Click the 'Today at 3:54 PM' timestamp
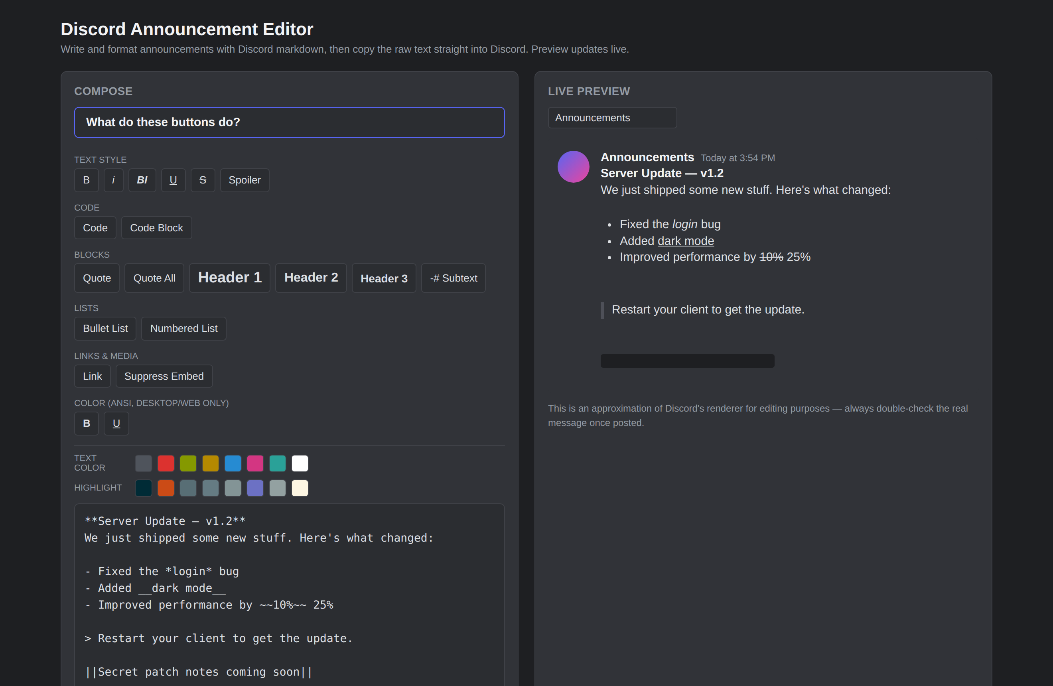1053x686 pixels. [737, 158]
